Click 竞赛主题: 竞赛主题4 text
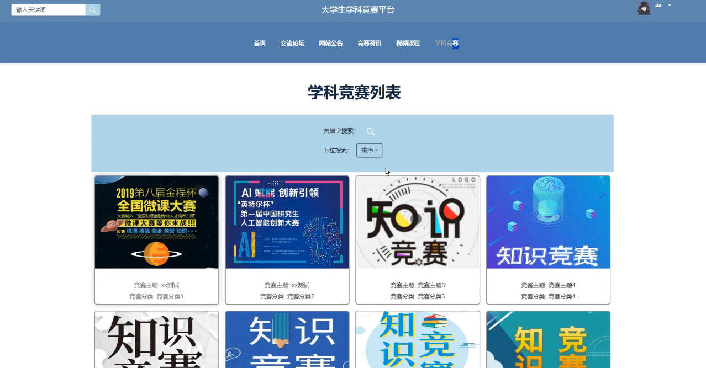The width and height of the screenshot is (706, 368). pyautogui.click(x=548, y=285)
